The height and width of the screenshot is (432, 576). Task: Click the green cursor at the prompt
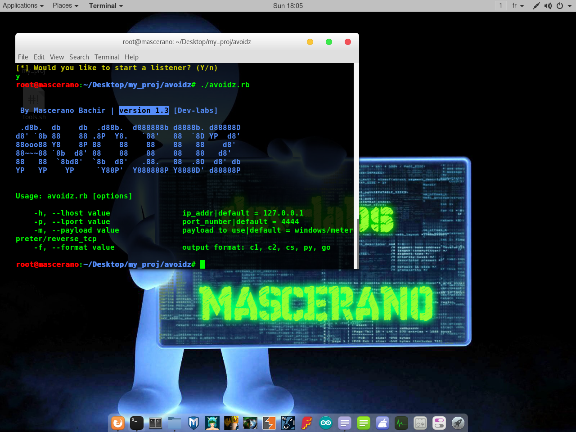pos(202,264)
